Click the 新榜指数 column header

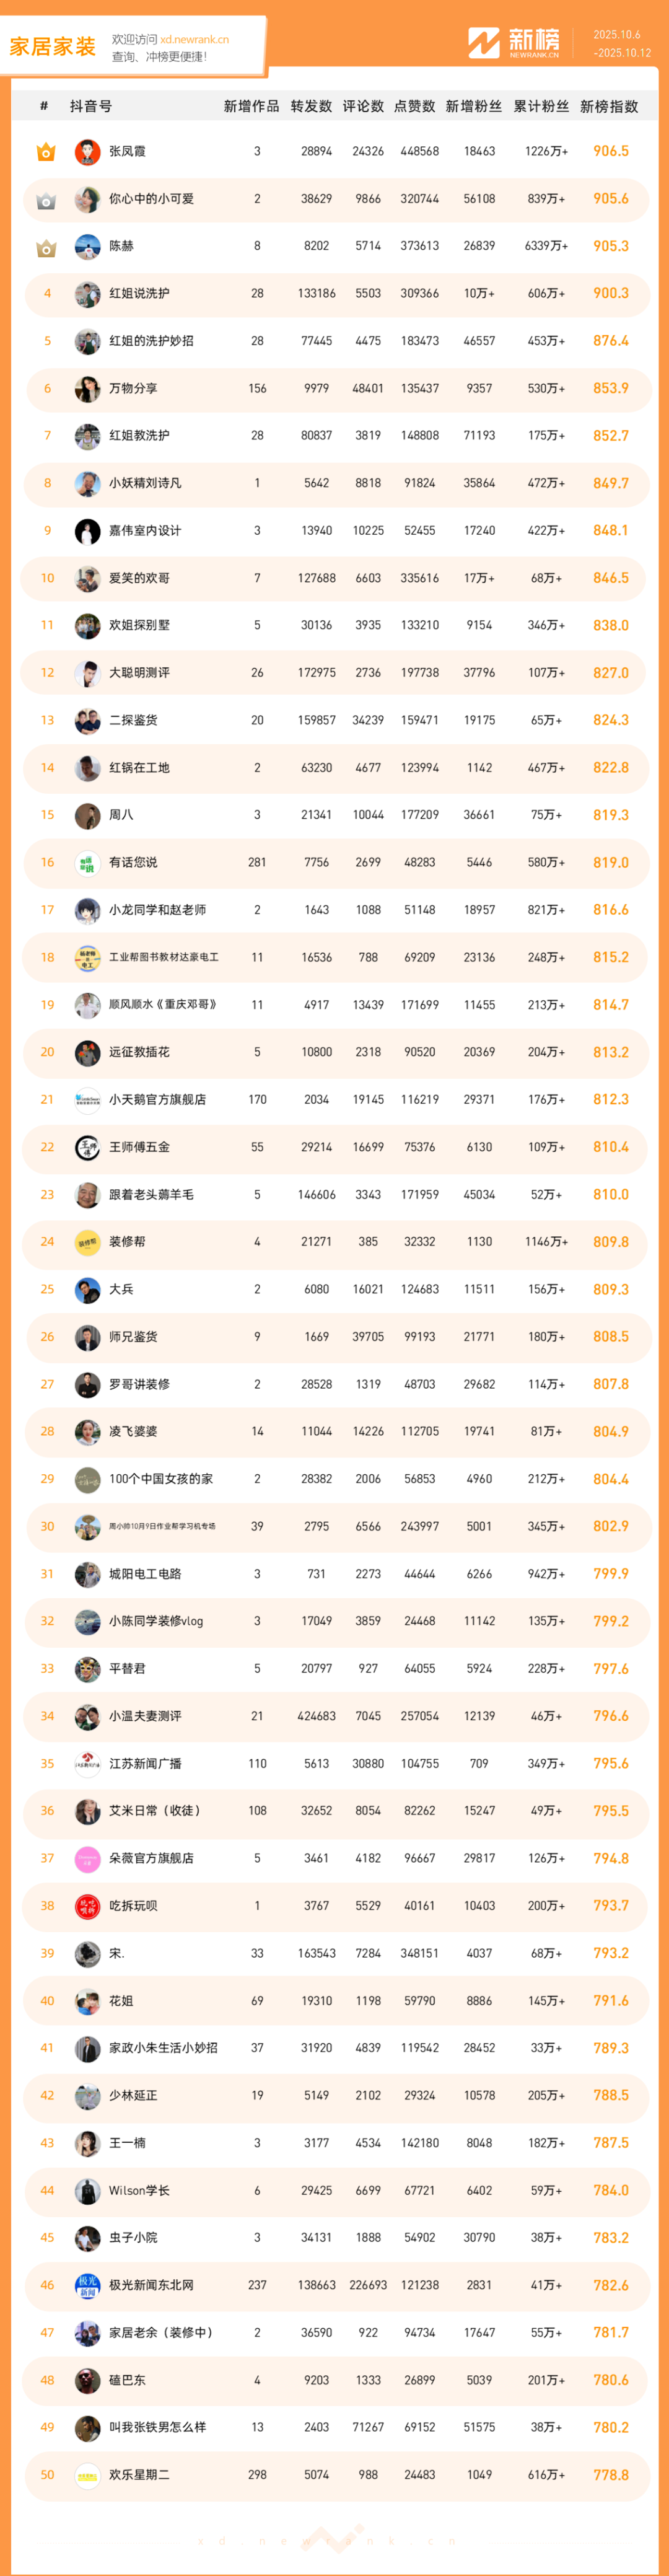click(609, 107)
